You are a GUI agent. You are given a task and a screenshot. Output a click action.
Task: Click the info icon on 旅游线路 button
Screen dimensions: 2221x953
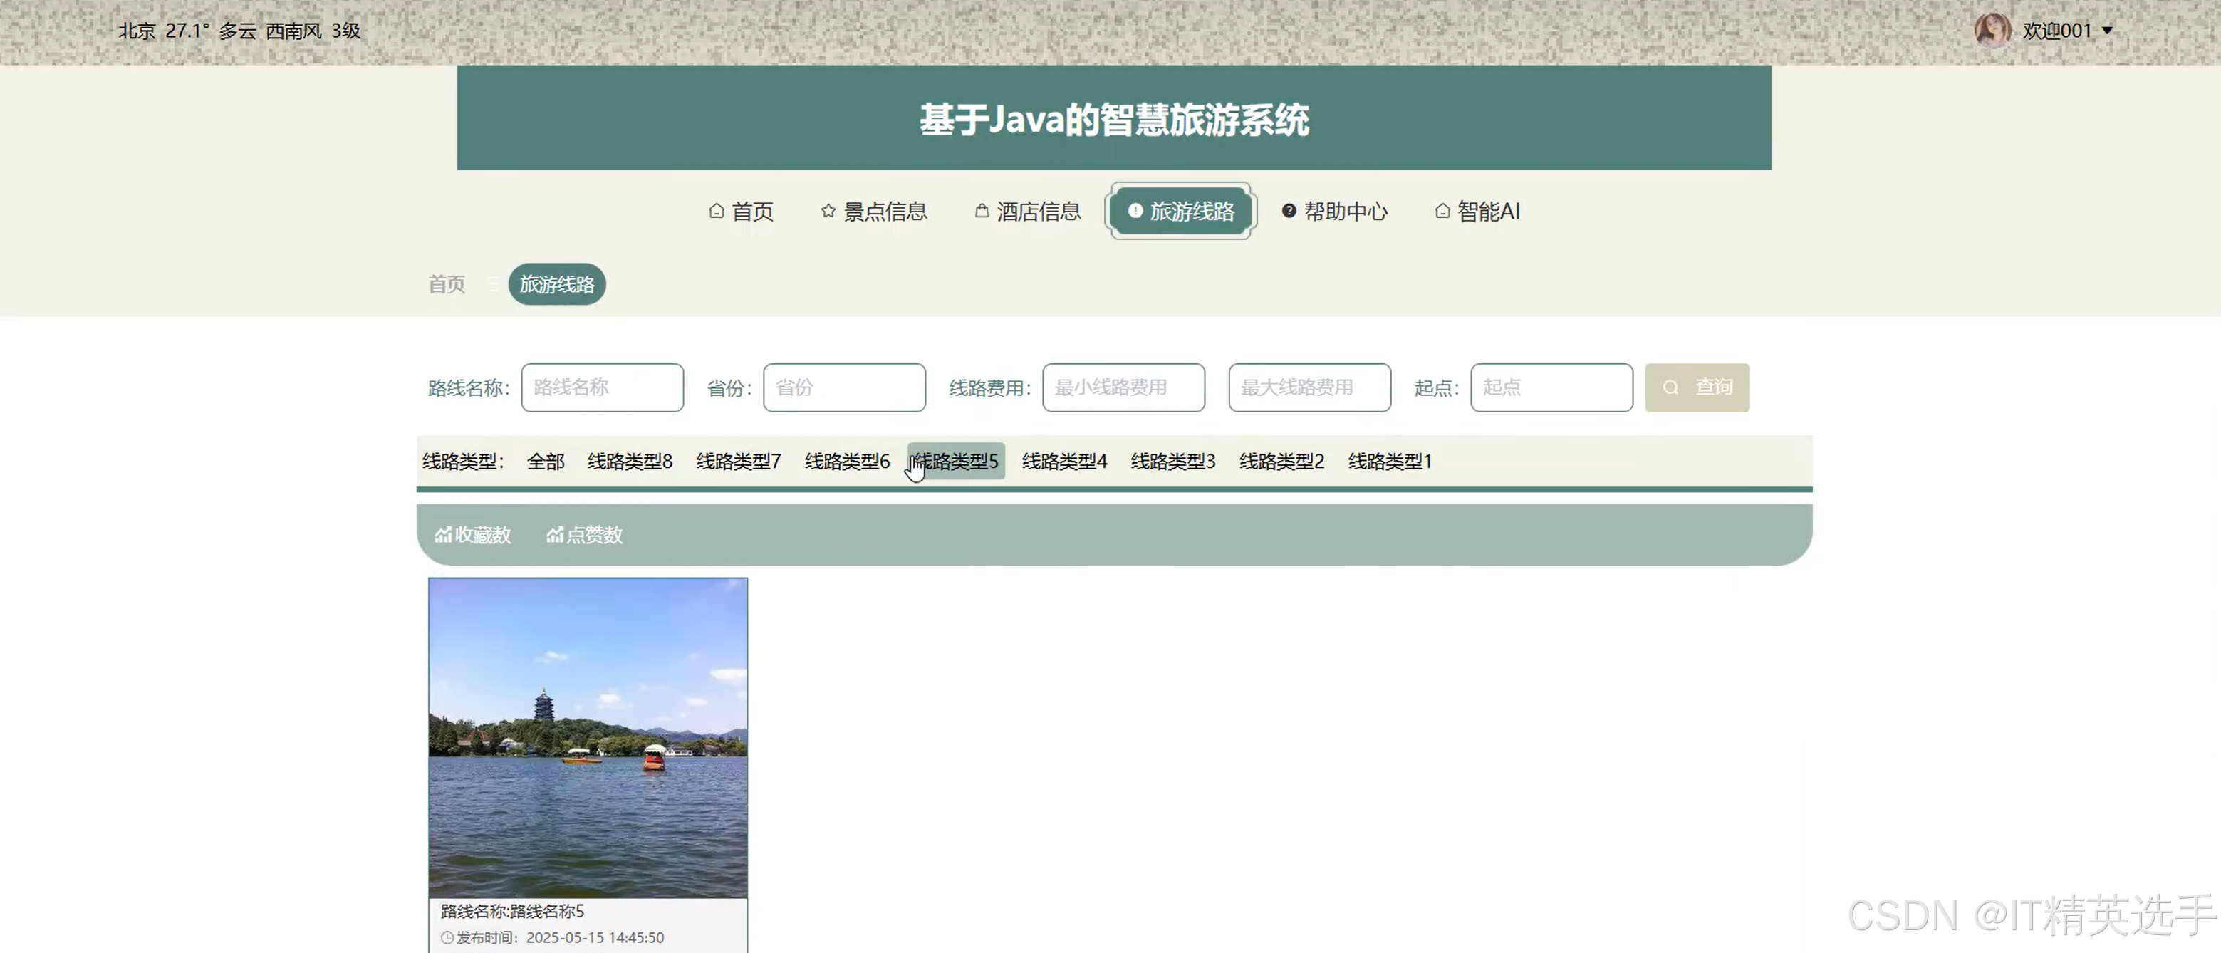point(1135,210)
